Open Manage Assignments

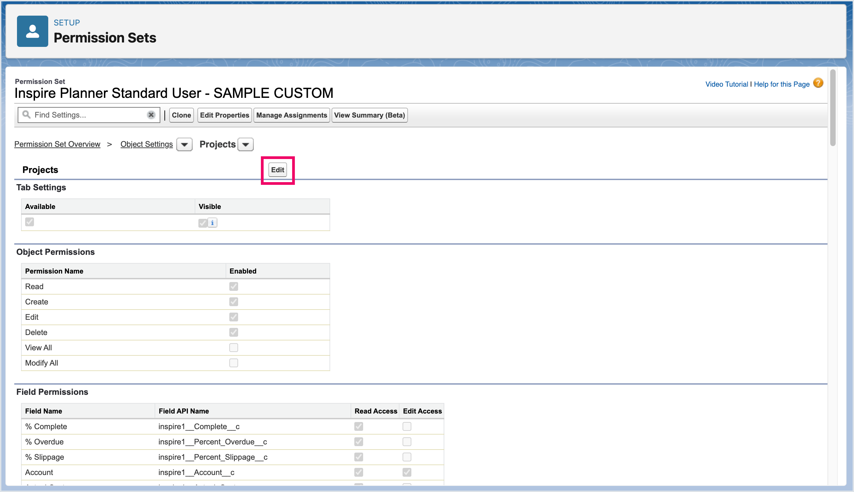pos(291,115)
